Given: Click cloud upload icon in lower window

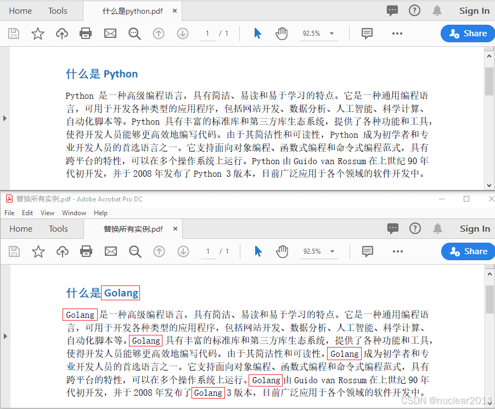Looking at the screenshot, I should click(63, 251).
